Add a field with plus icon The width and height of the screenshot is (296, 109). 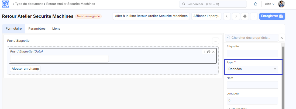[204, 52]
